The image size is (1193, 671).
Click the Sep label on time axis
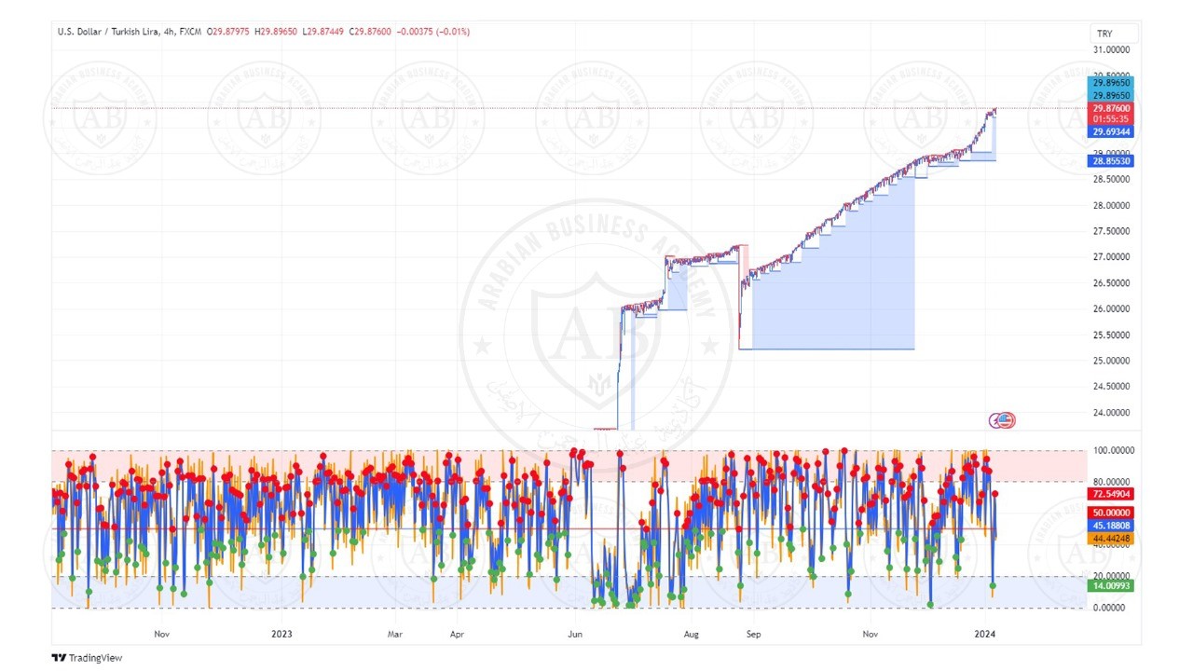(754, 634)
